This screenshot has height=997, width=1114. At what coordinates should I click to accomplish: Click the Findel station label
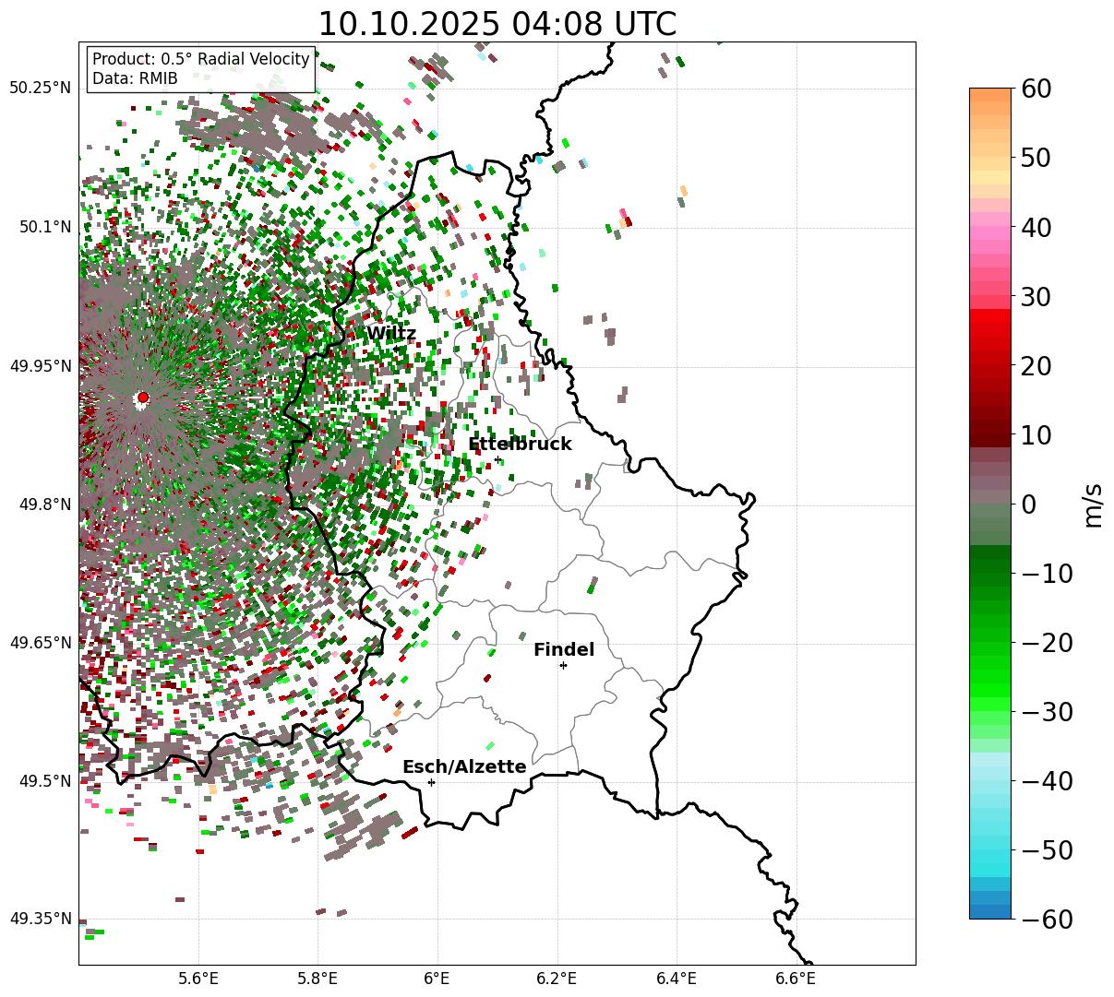[564, 650]
